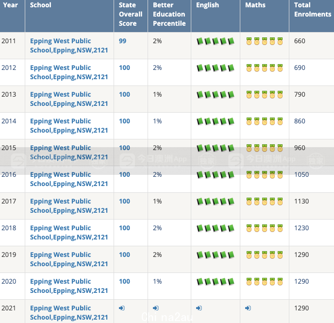Click the 2014 State Overall Score 100
The image size is (334, 323).
pyautogui.click(x=124, y=121)
